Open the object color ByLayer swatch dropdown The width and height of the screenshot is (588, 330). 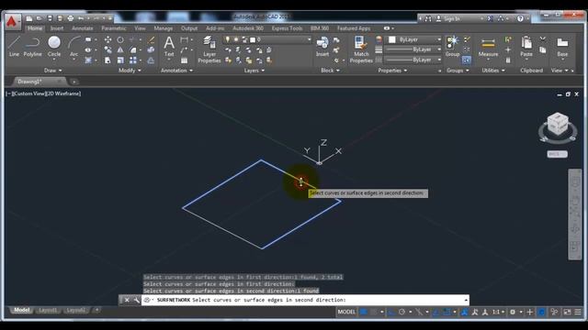pyautogui.click(x=414, y=39)
